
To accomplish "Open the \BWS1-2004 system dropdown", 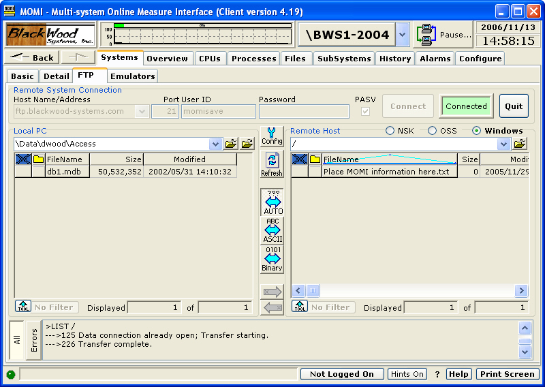I will click(402, 34).
